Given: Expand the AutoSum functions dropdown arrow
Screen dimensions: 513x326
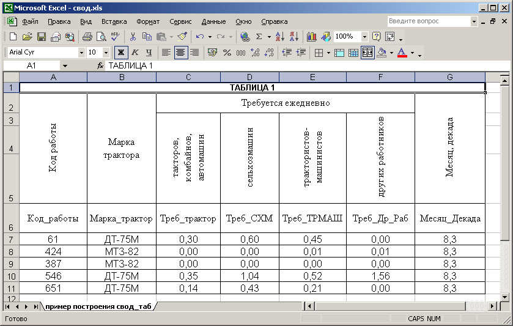Looking at the screenshot, I should [x=269, y=37].
